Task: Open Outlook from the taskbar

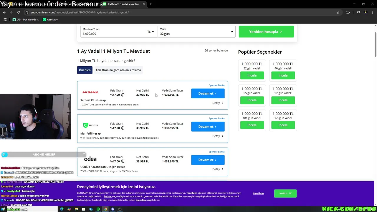Action: (91, 209)
